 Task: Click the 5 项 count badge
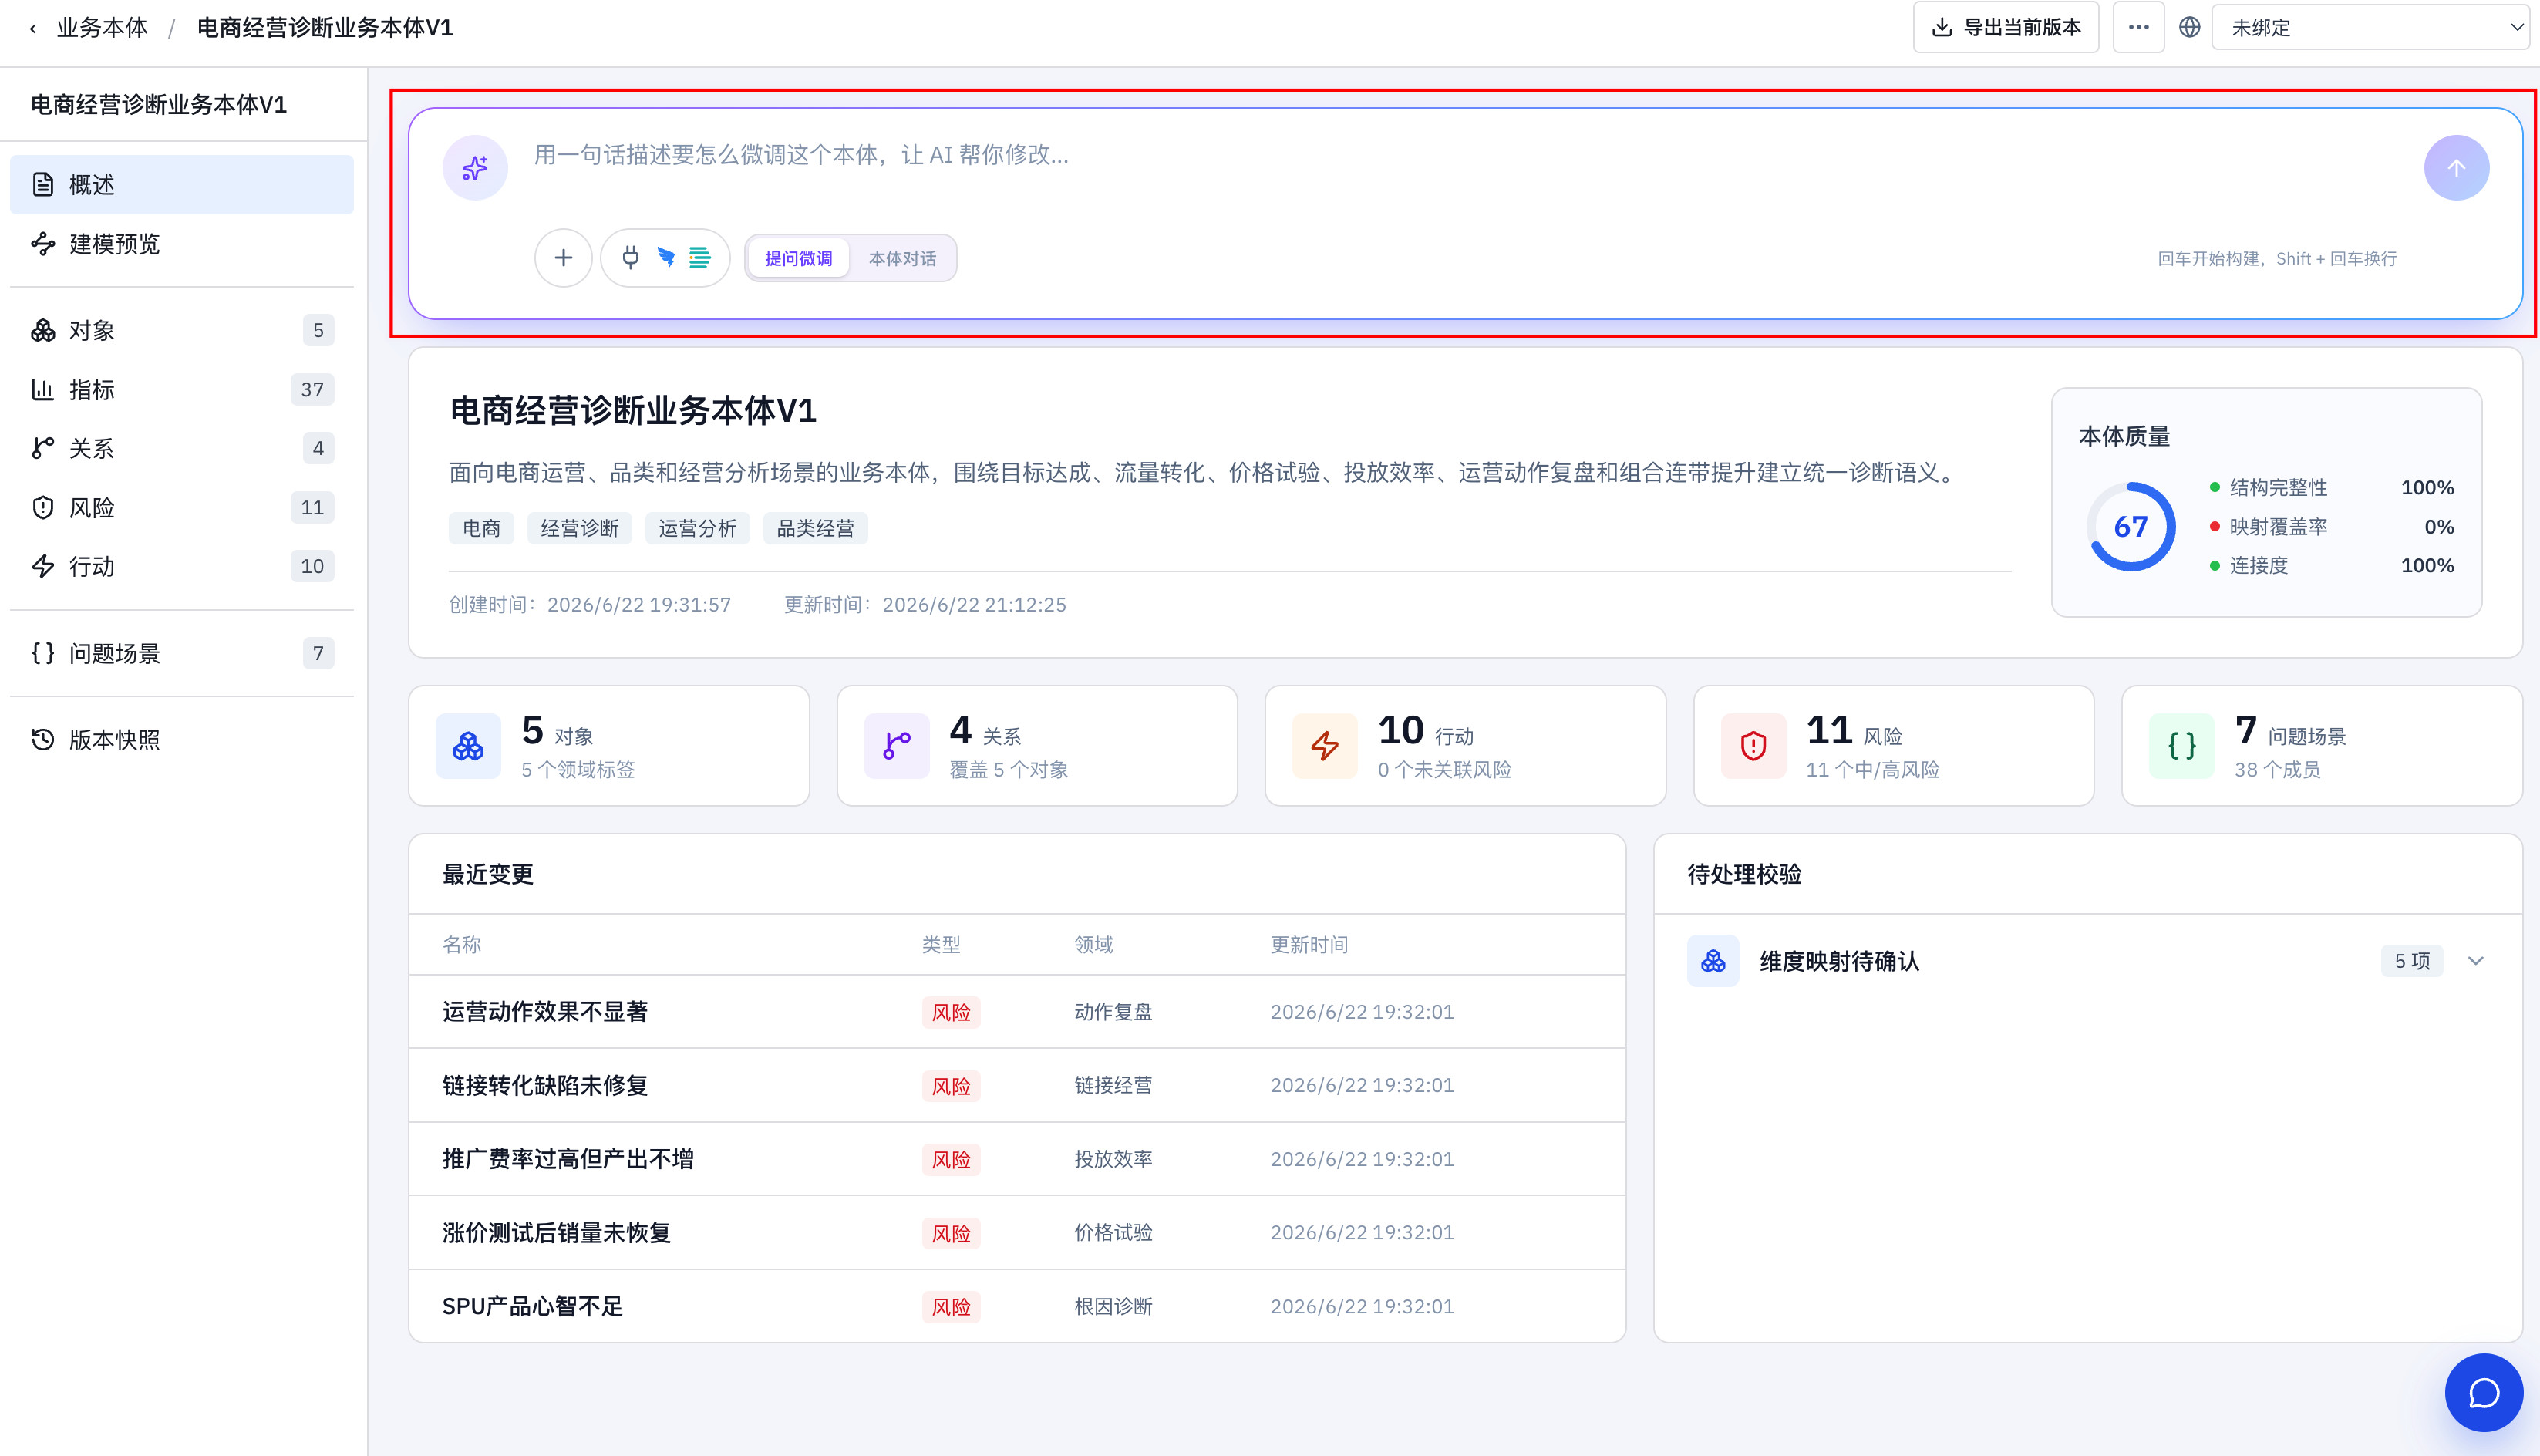pos(2411,961)
